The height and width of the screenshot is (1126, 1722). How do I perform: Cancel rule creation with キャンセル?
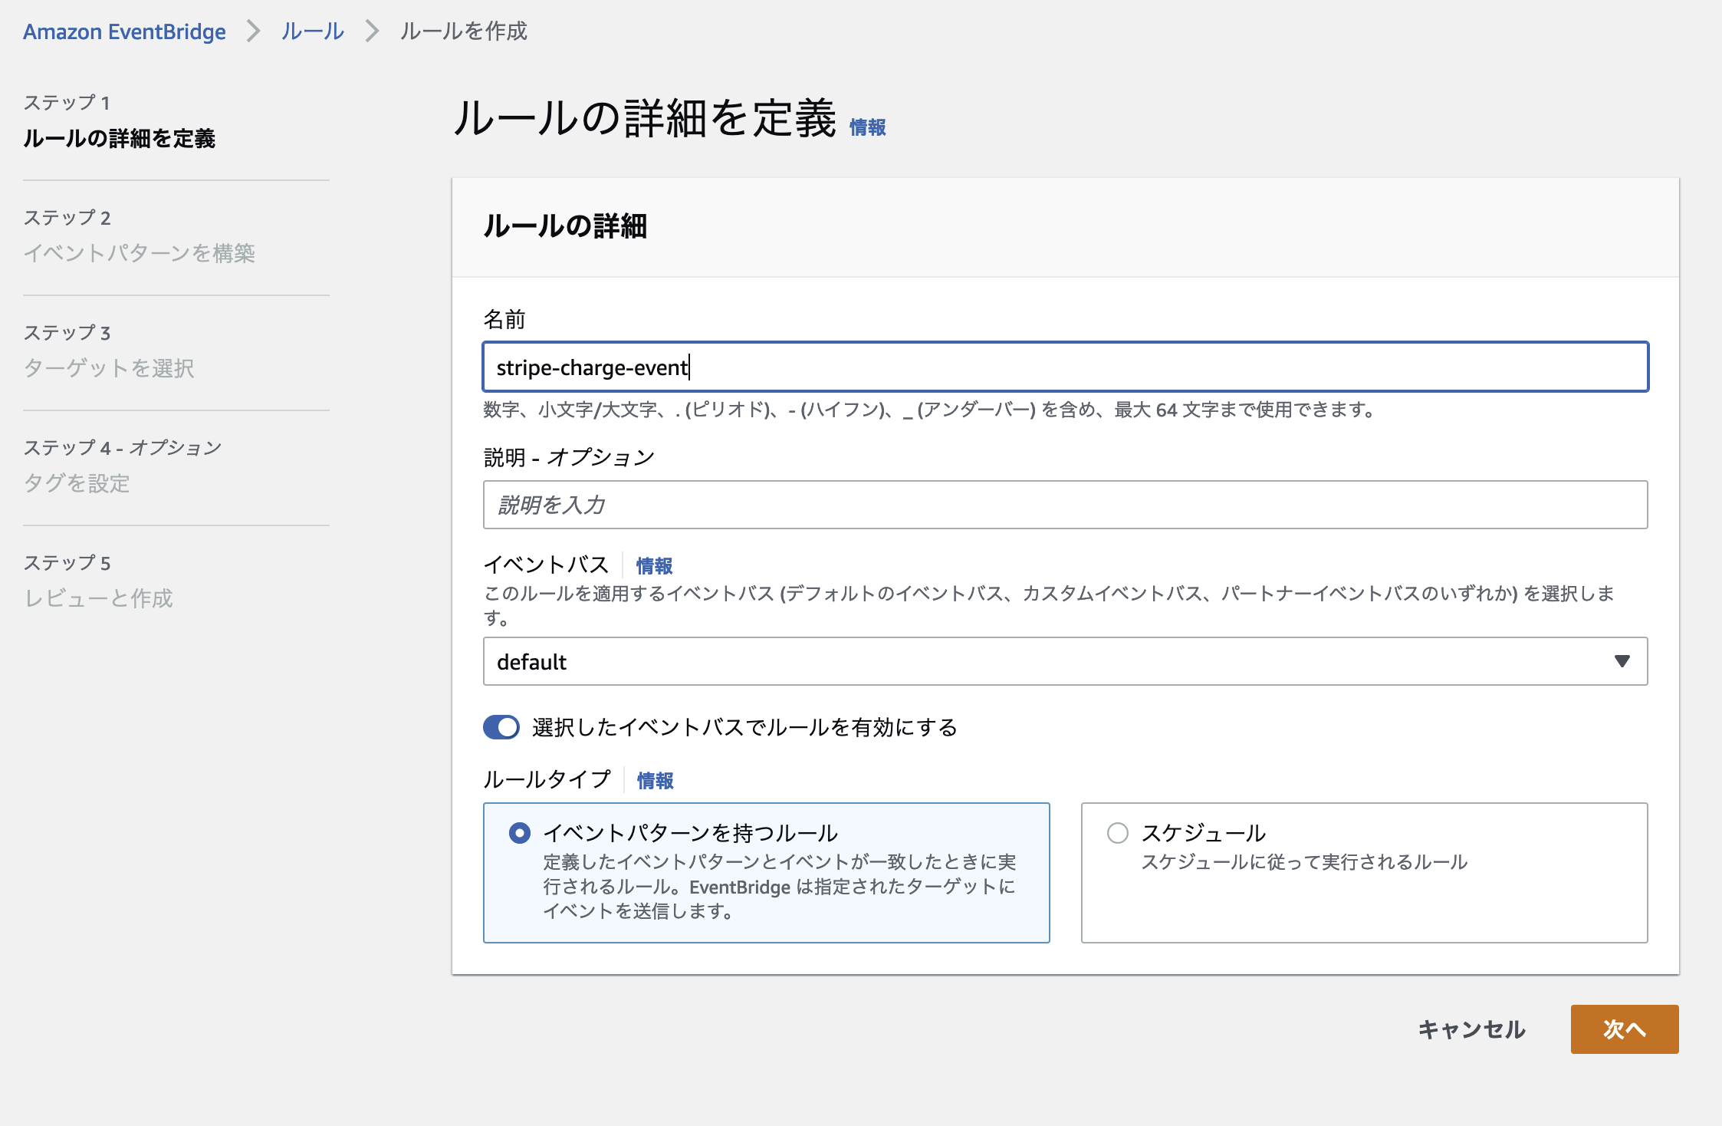click(1471, 1029)
